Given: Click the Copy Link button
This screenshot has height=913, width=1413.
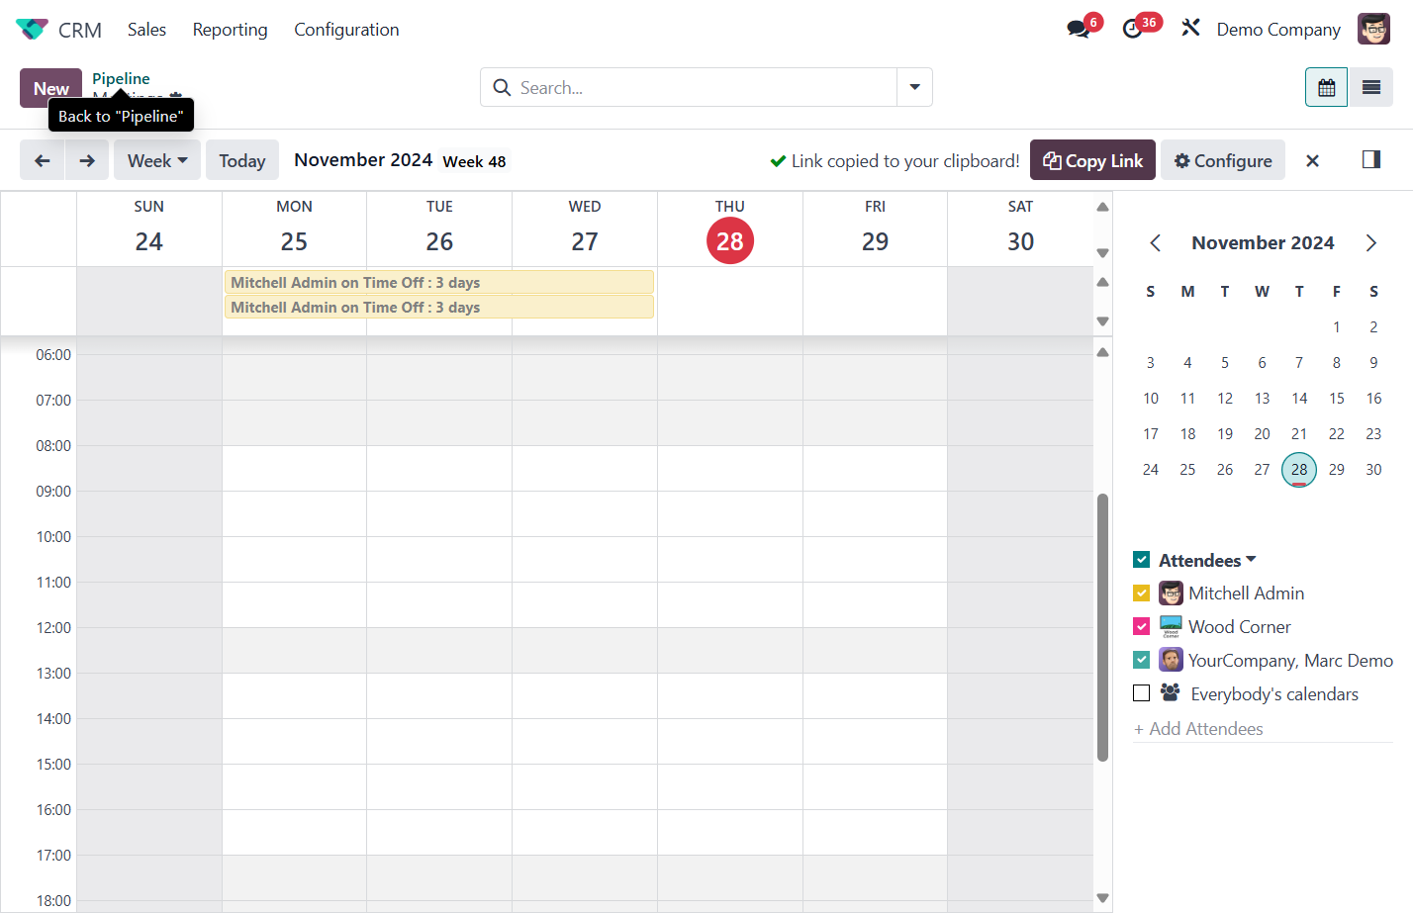Looking at the screenshot, I should pos(1092,160).
